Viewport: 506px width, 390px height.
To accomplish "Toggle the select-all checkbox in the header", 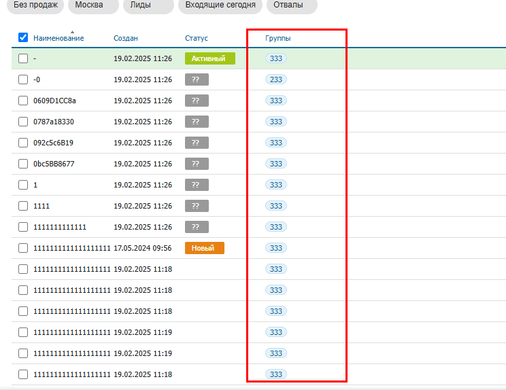I will (23, 38).
